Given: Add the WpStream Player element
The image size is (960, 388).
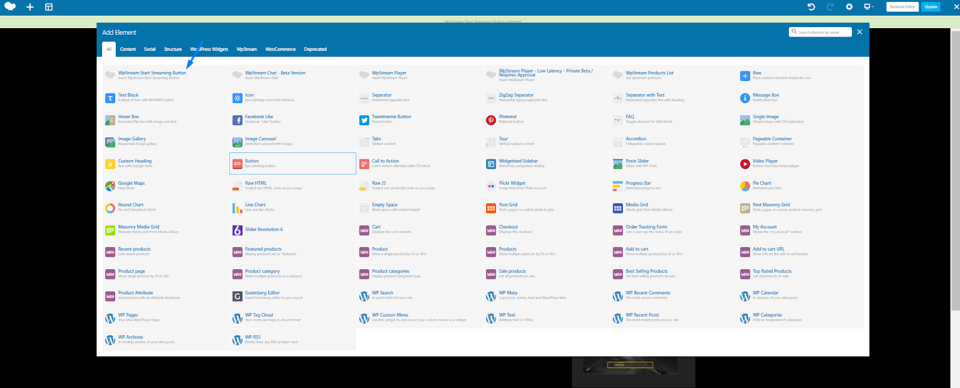Looking at the screenshot, I should [419, 76].
